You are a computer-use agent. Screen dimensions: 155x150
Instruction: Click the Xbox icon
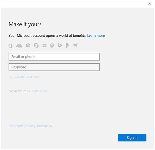tap(52, 46)
